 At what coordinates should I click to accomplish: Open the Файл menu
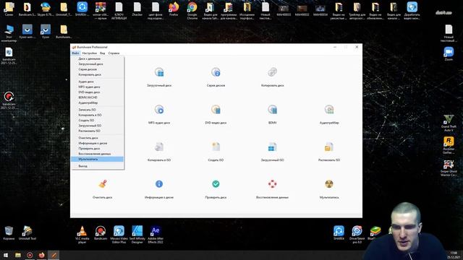click(75, 53)
